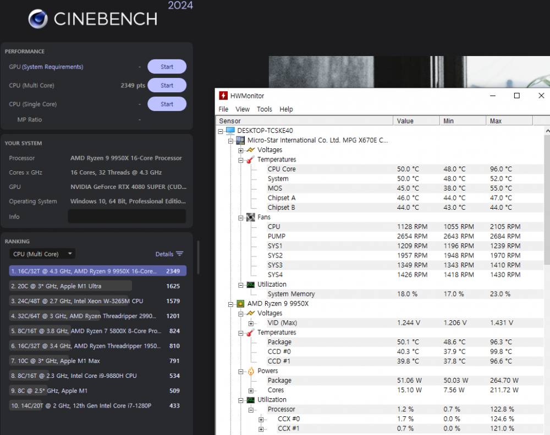The height and width of the screenshot is (435, 550).
Task: Click the fan icon beside Fans
Action: (x=250, y=217)
